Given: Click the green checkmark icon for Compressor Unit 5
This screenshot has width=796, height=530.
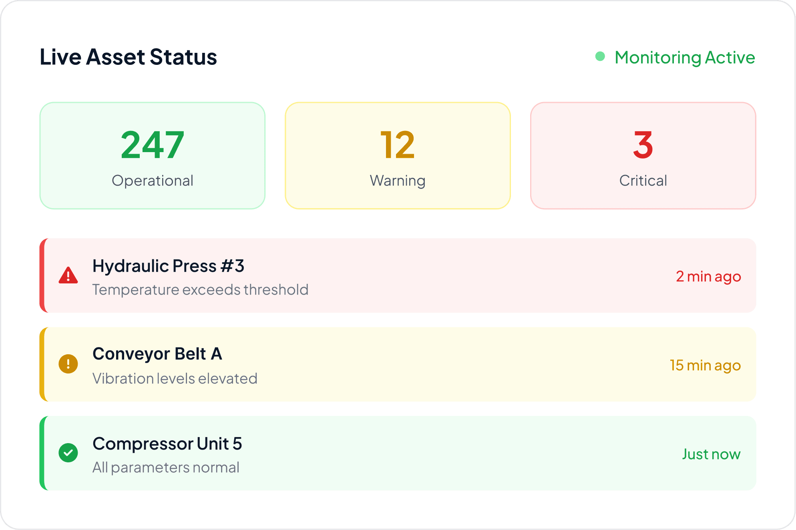Looking at the screenshot, I should [x=69, y=454].
